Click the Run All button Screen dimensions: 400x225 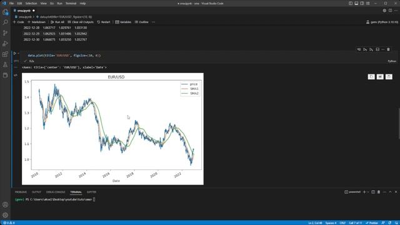click(57, 22)
